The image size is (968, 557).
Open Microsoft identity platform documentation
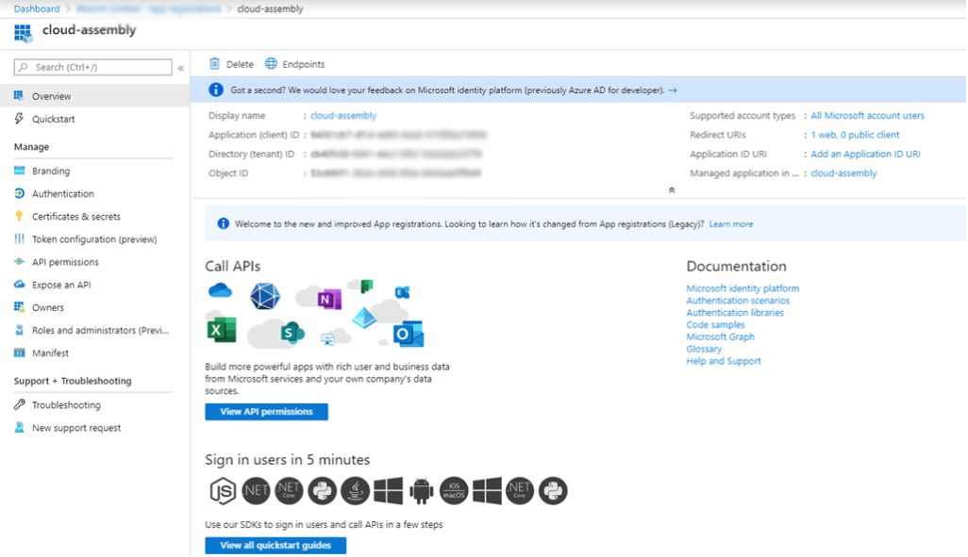click(743, 288)
